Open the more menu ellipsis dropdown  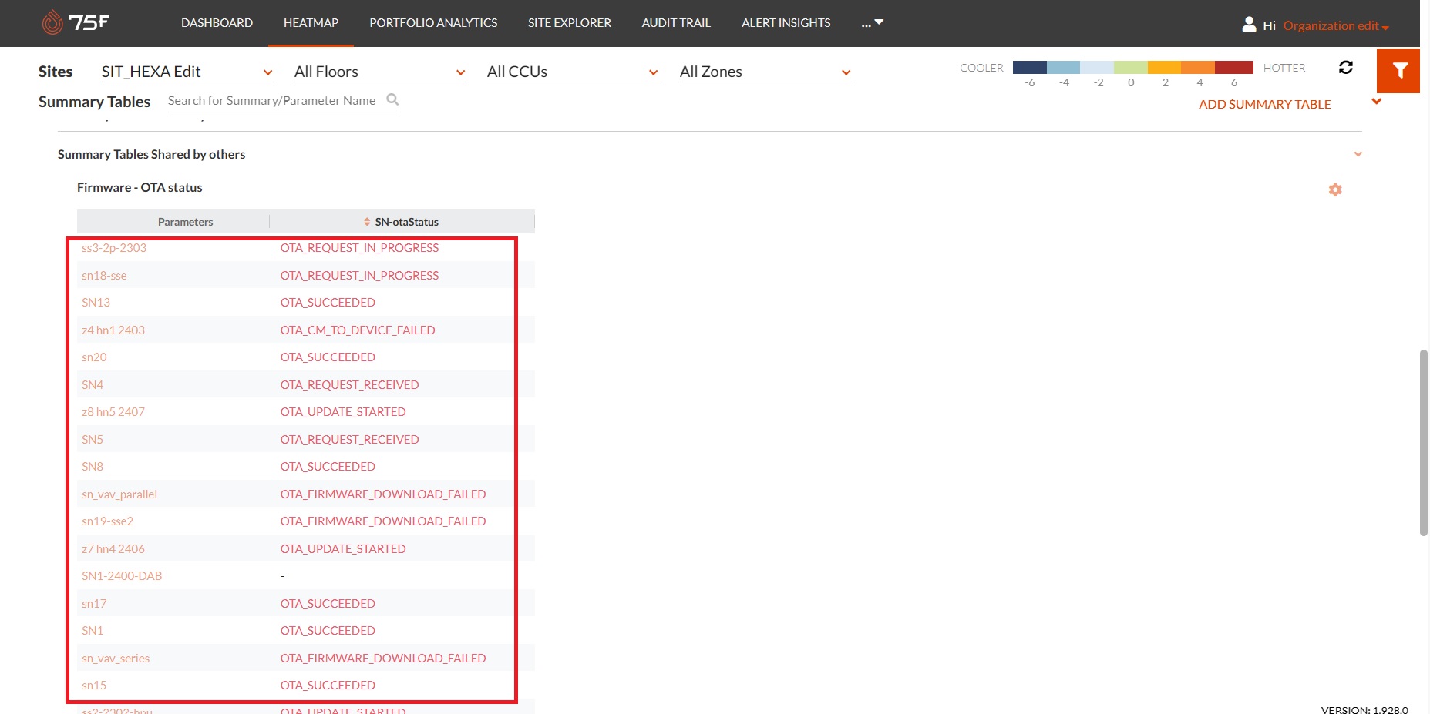click(x=872, y=23)
